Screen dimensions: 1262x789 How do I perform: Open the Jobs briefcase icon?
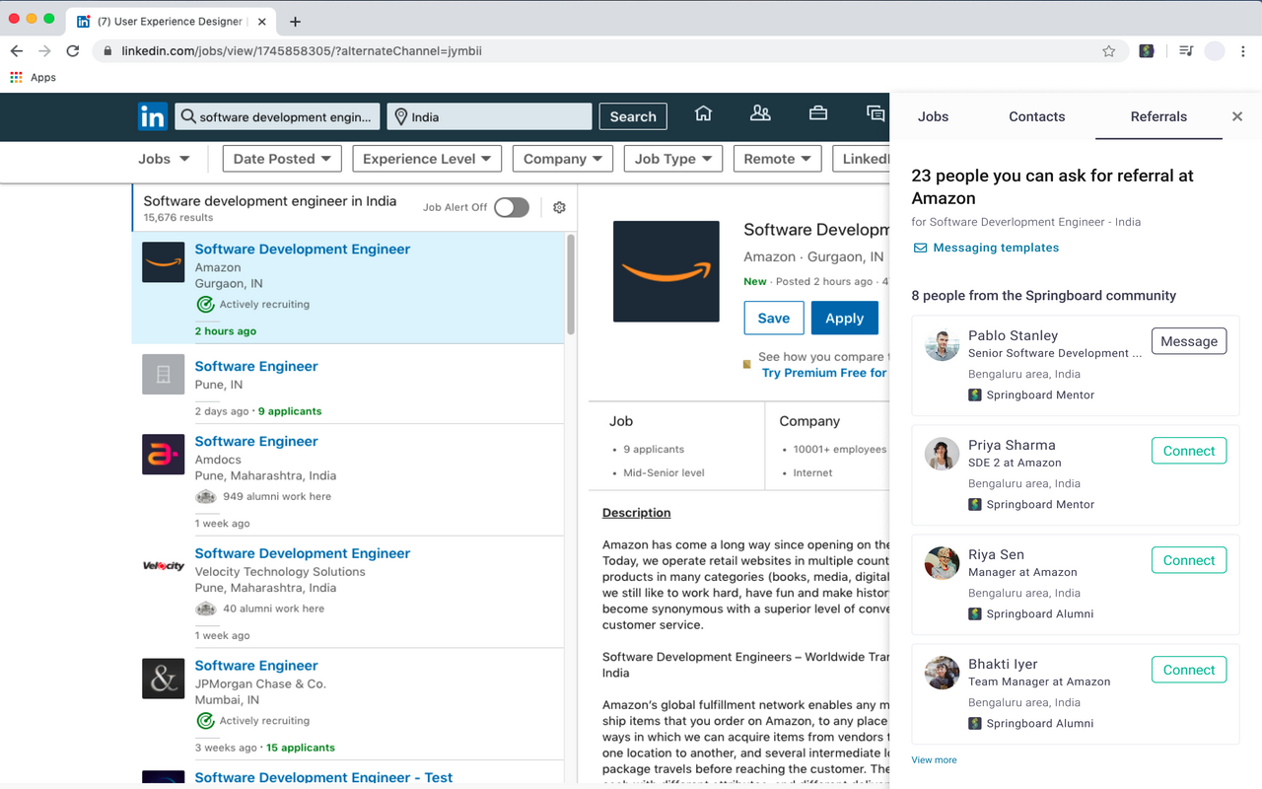click(817, 113)
